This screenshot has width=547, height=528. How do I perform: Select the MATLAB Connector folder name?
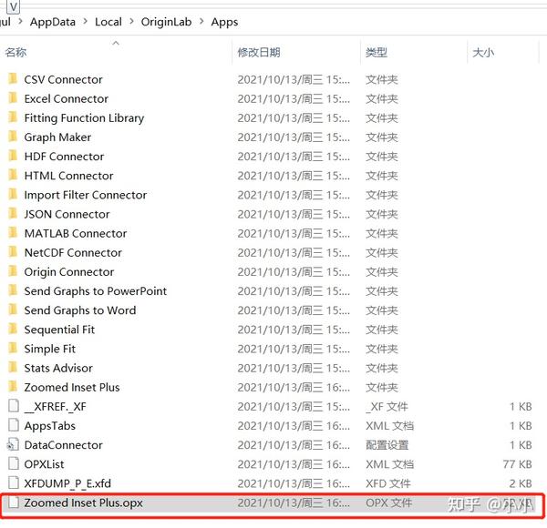point(76,233)
